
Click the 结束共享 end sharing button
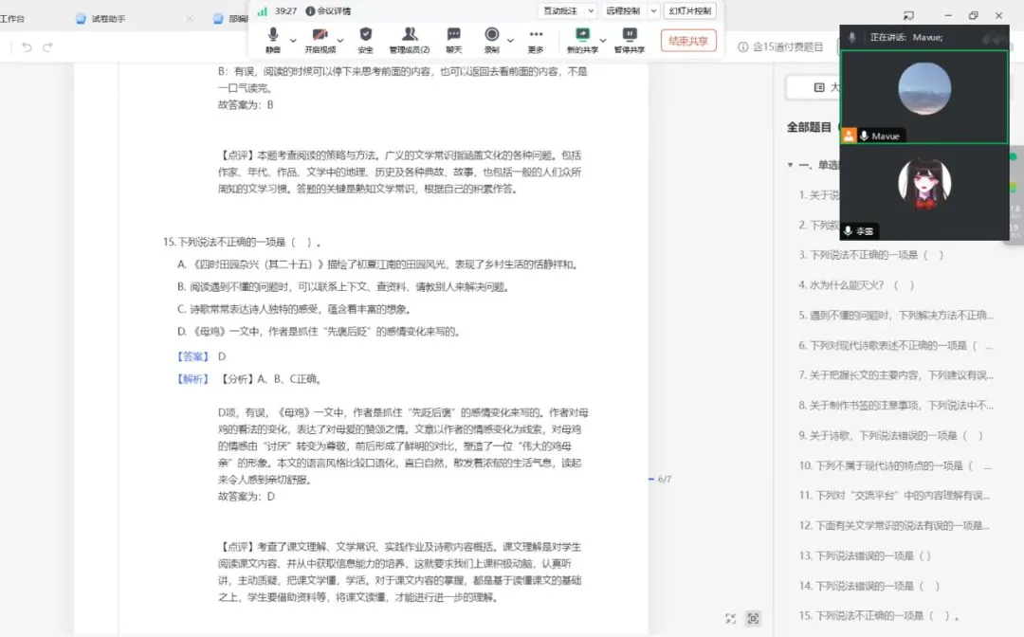coord(687,41)
